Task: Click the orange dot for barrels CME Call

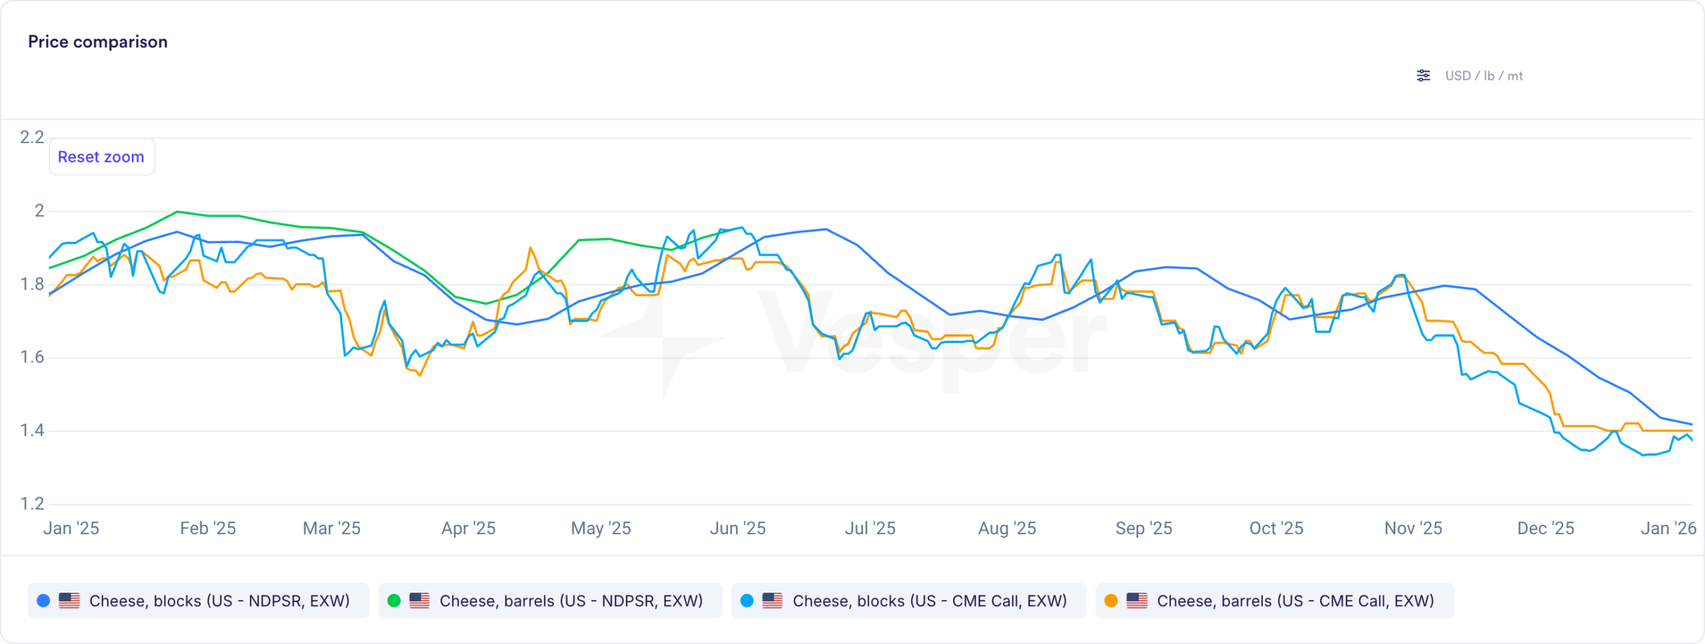Action: [x=1111, y=601]
